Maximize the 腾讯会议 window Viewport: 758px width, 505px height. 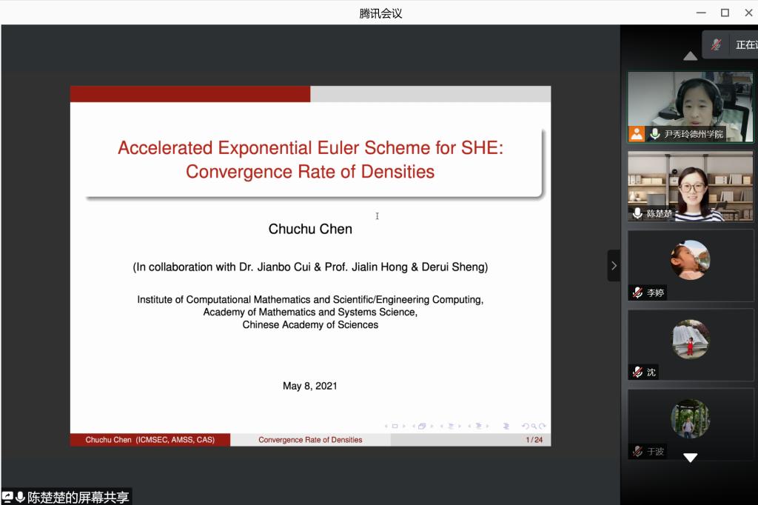tap(725, 13)
